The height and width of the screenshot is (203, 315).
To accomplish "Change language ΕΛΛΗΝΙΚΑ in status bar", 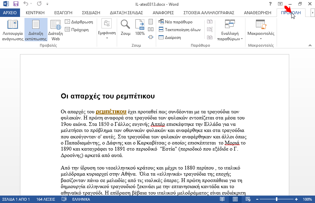I will (x=81, y=199).
